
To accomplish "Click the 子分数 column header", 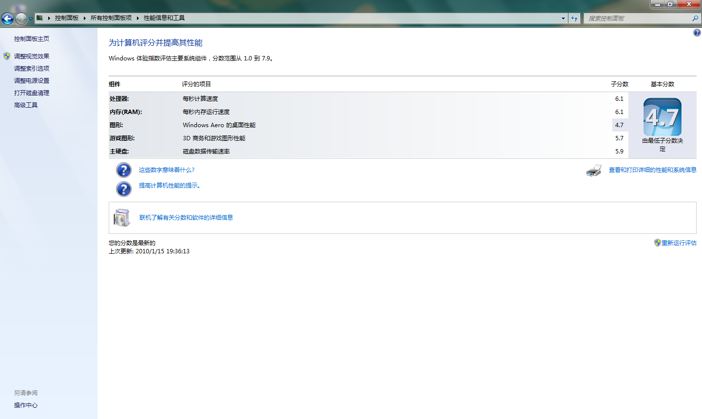I will (x=620, y=84).
